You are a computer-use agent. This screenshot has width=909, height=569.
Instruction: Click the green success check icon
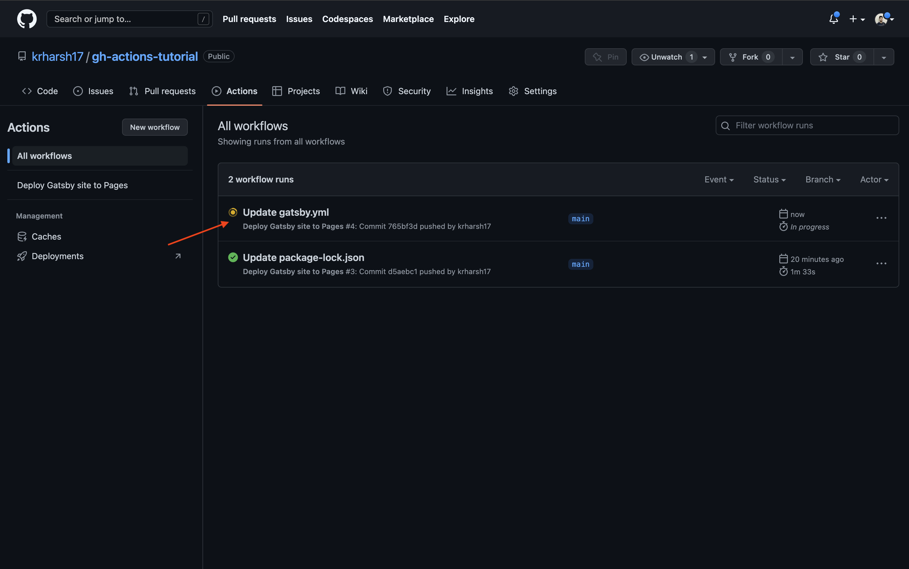(233, 257)
